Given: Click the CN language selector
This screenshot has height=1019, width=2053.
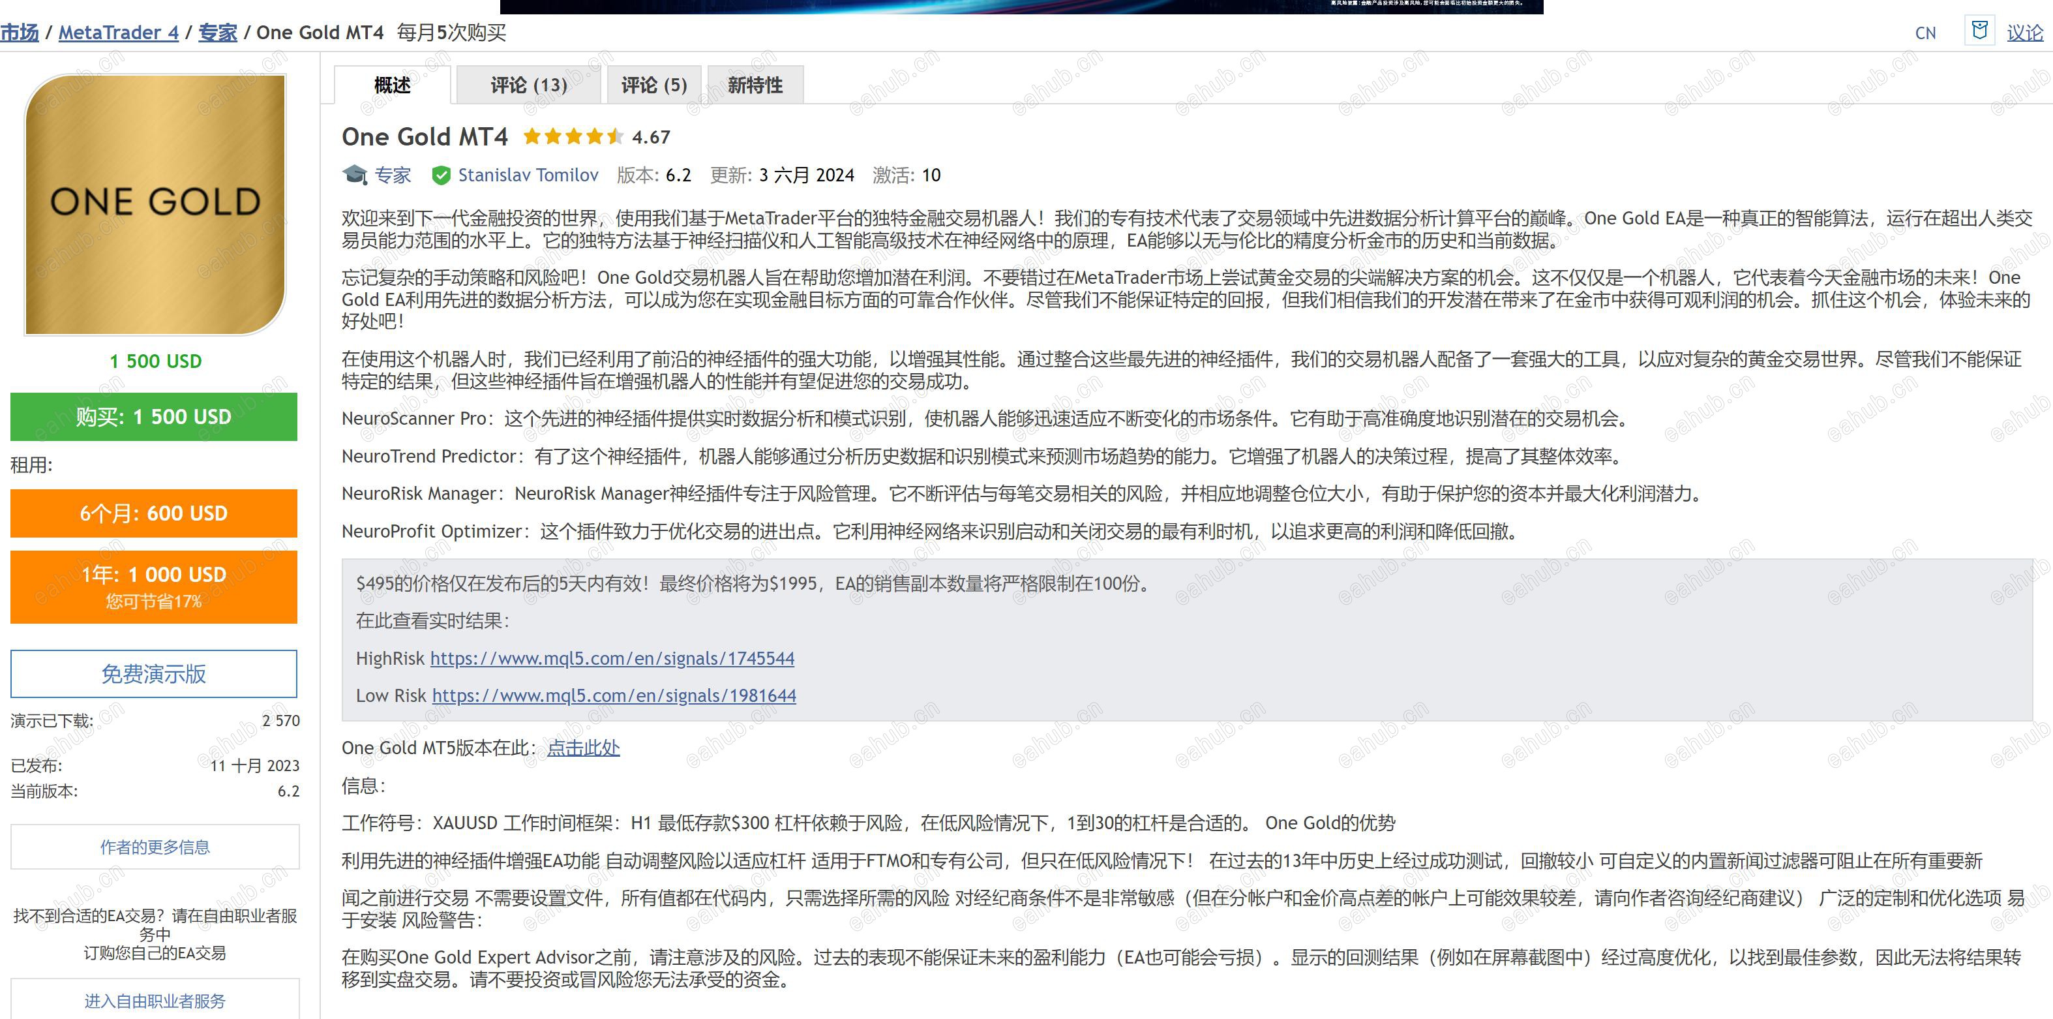Looking at the screenshot, I should click(1925, 33).
